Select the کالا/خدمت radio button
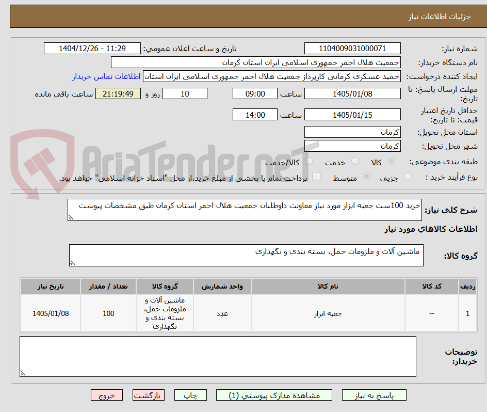 [309, 161]
